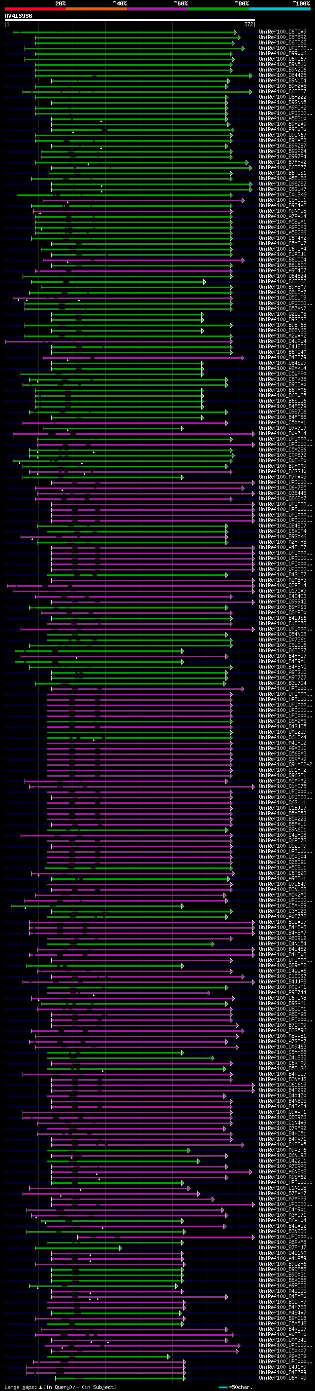
Task: Select the UniRef100_Q4LAW4 label
Action: coord(282,341)
